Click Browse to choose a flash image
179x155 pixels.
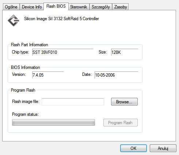tap(124, 102)
